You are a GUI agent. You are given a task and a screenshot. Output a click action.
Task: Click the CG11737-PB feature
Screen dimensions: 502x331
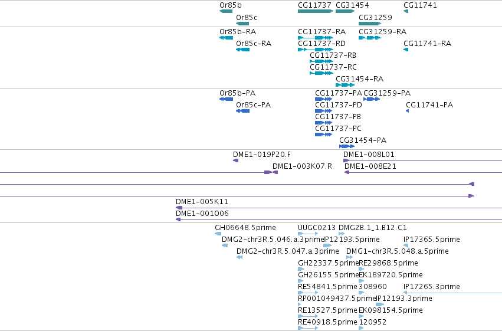[x=323, y=123]
